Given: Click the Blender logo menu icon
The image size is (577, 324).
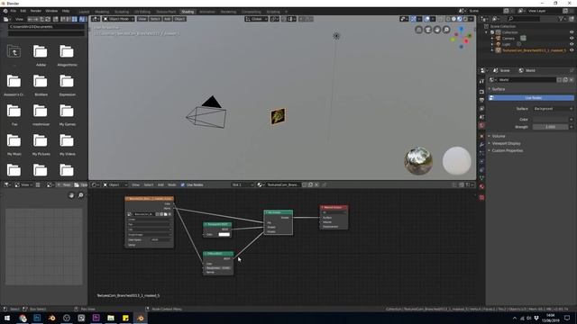Looking at the screenshot, I should [5, 11].
